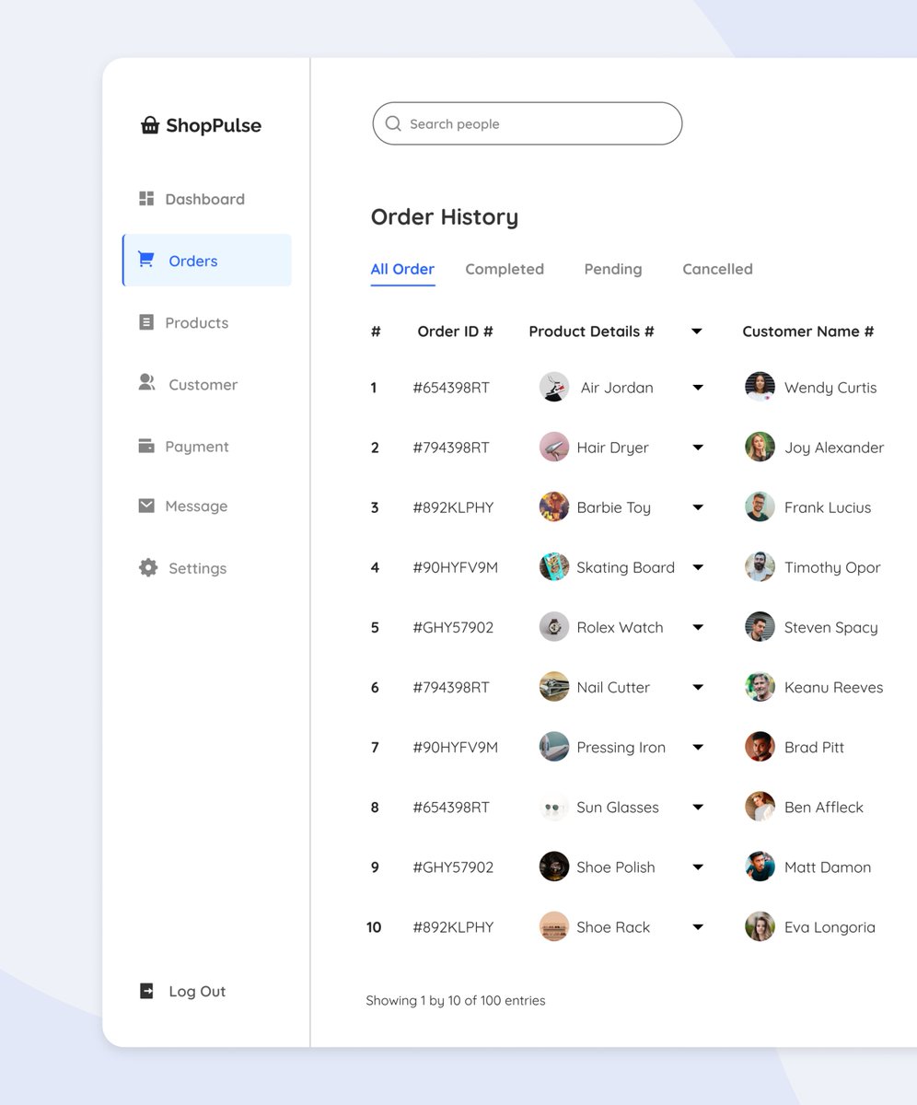Click Joy Alexander's avatar

[x=760, y=447]
